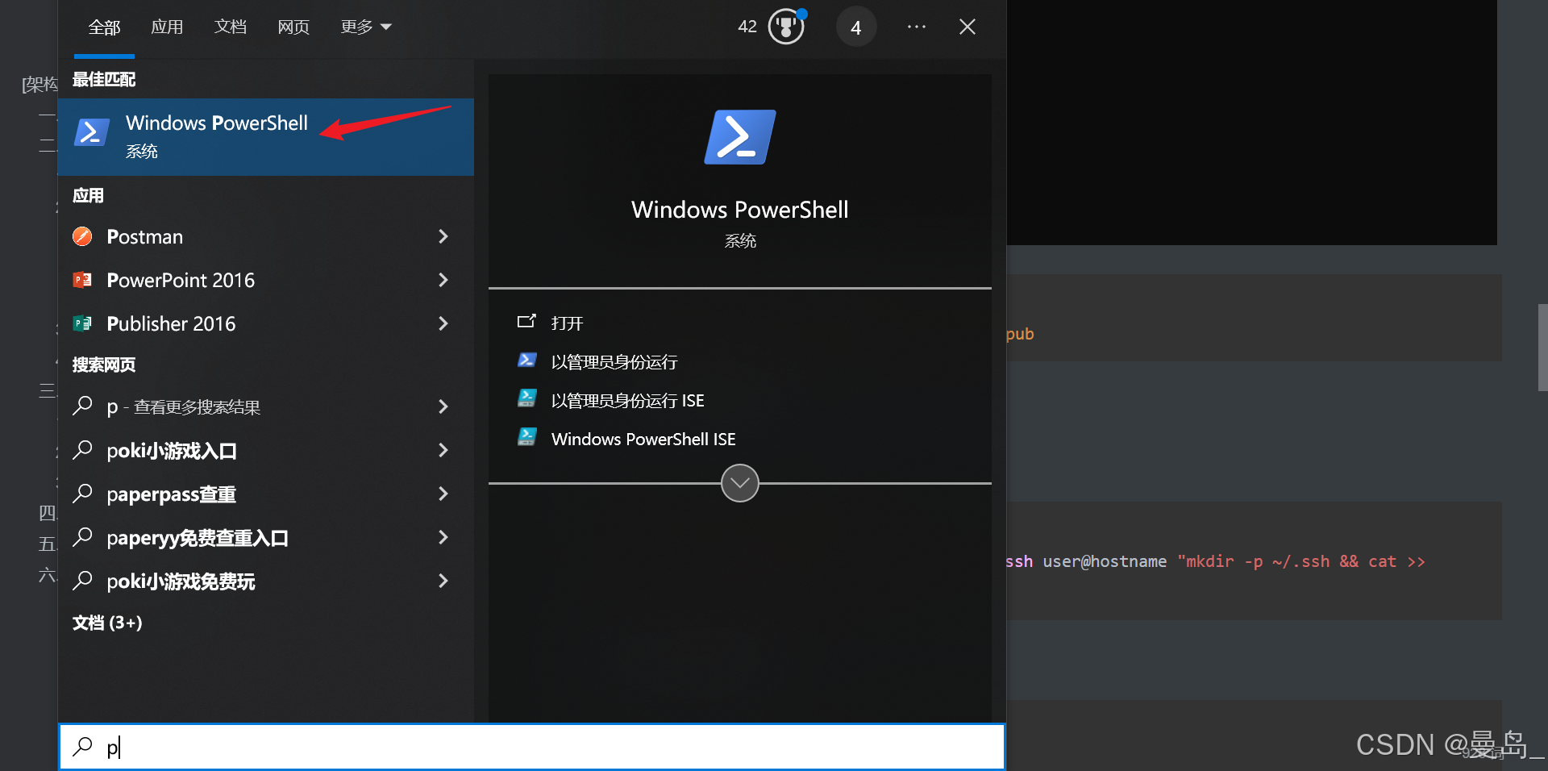Select the poki小游戏免费玩 web suggestion
Screen dimensions: 1548x771
coord(181,581)
